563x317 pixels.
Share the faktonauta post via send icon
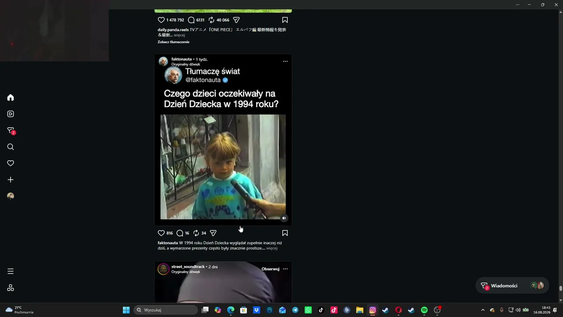tap(213, 233)
